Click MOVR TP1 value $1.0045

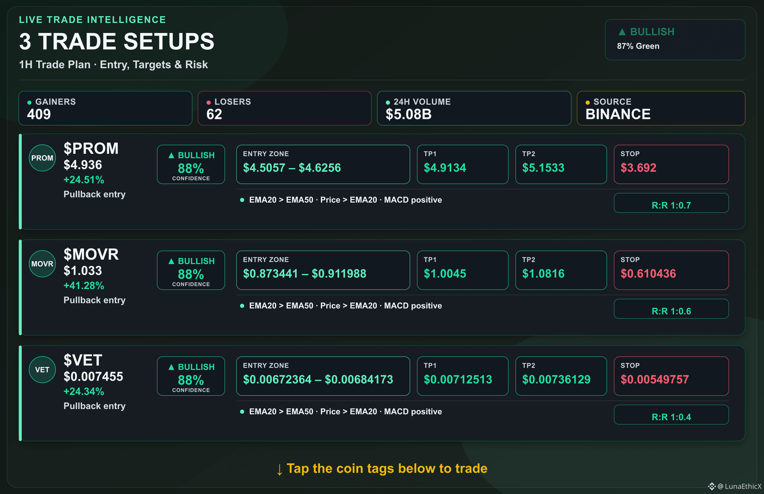(445, 274)
